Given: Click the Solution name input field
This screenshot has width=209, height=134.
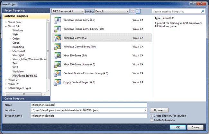Looking at the screenshot, I should click(89, 116).
